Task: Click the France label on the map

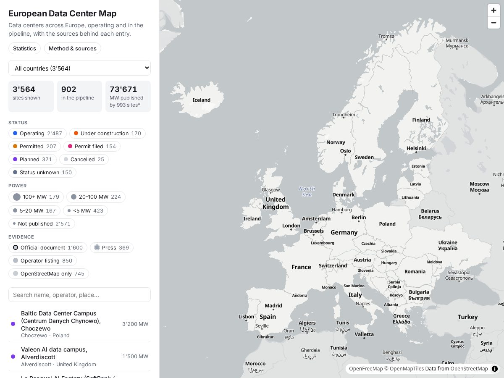Action: (301, 267)
